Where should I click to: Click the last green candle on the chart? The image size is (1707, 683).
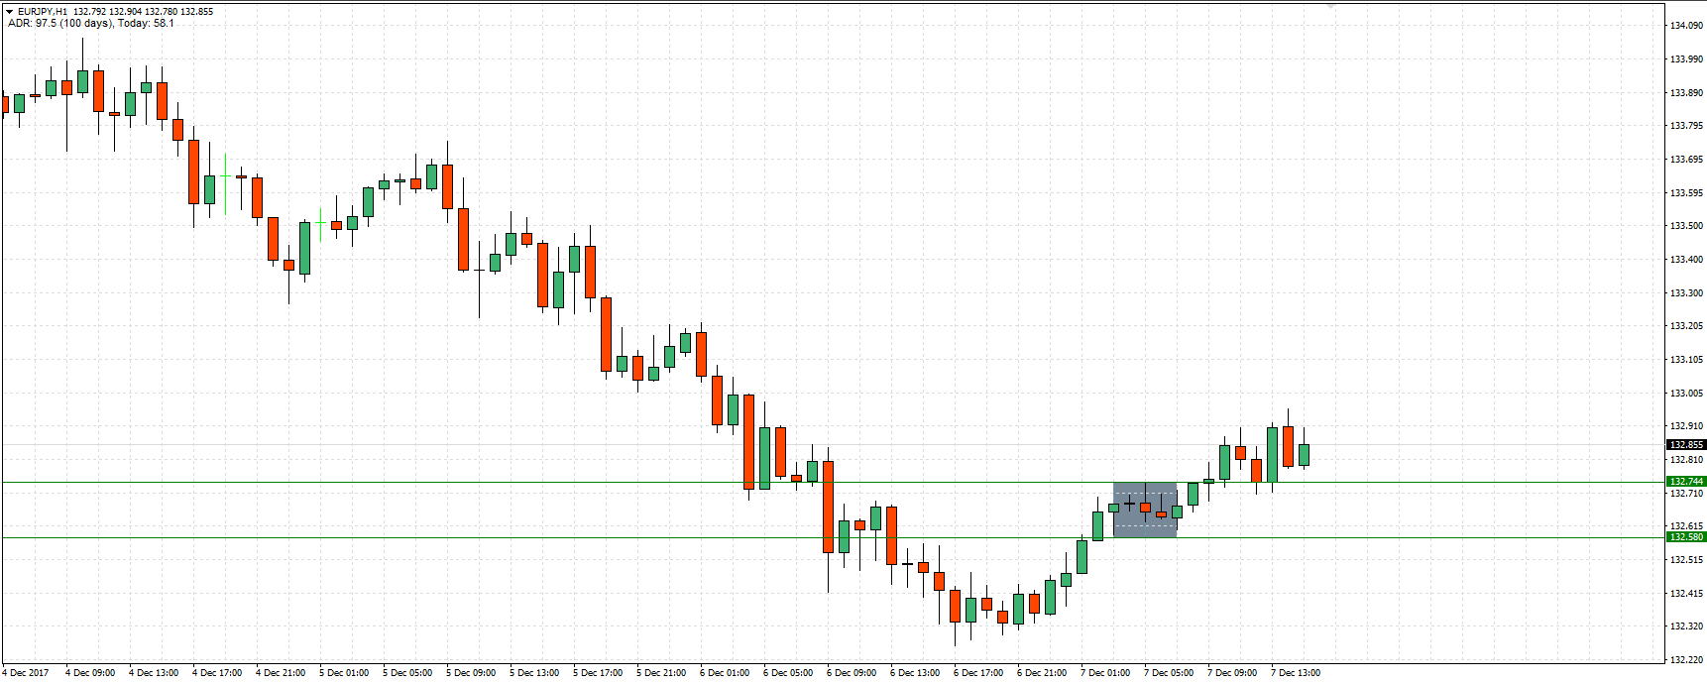(1304, 455)
